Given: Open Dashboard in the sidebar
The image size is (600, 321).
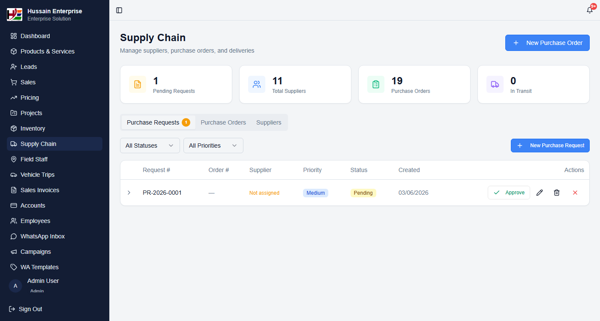Looking at the screenshot, I should [x=54, y=36].
